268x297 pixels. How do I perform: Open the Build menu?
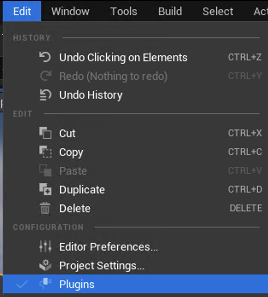pos(170,11)
